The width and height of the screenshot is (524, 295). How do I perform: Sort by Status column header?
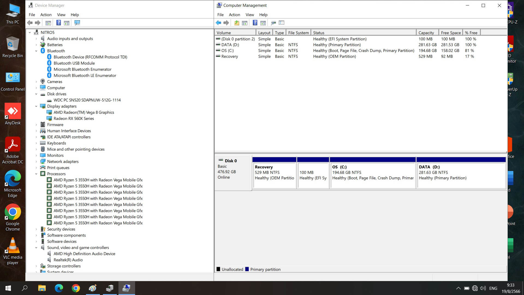click(364, 33)
